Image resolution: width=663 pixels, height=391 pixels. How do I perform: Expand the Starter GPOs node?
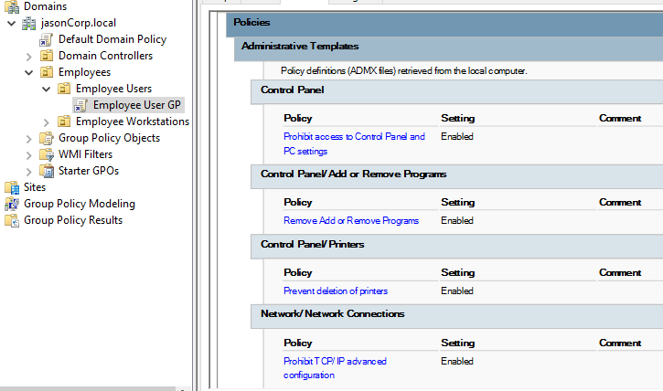28,171
